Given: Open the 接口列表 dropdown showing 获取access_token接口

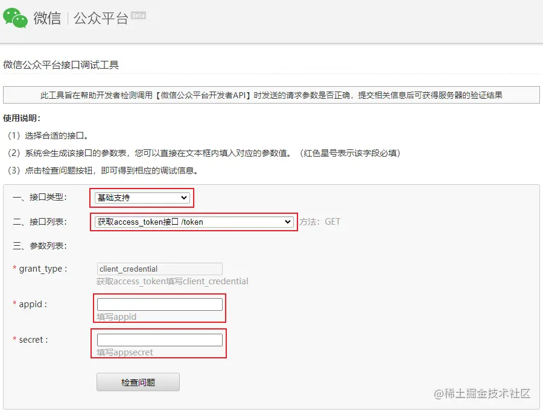Looking at the screenshot, I should 194,222.
